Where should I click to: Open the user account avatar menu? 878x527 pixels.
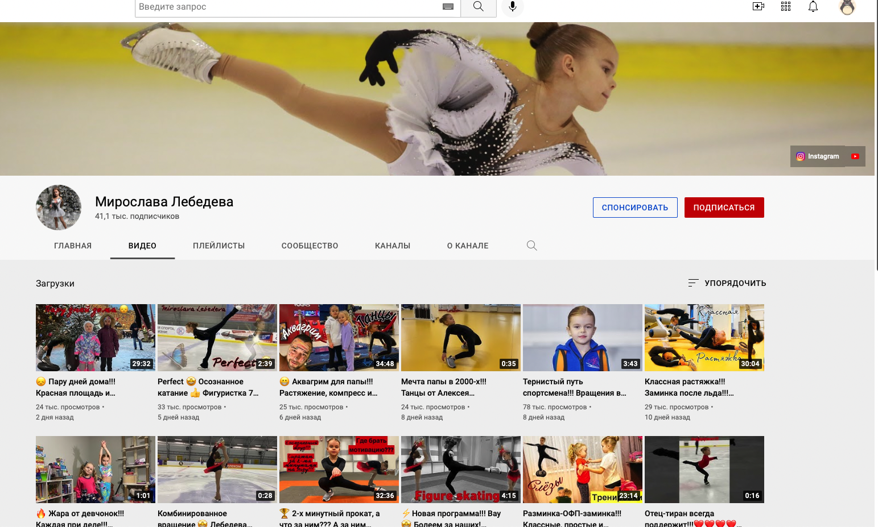pyautogui.click(x=847, y=7)
